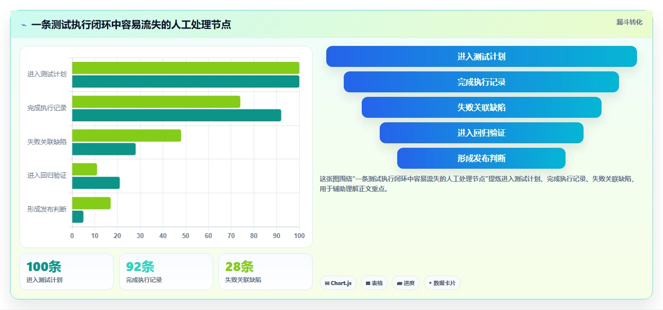663x310 pixels.
Task: Click the 数据卡片 tag chip
Action: click(x=442, y=283)
